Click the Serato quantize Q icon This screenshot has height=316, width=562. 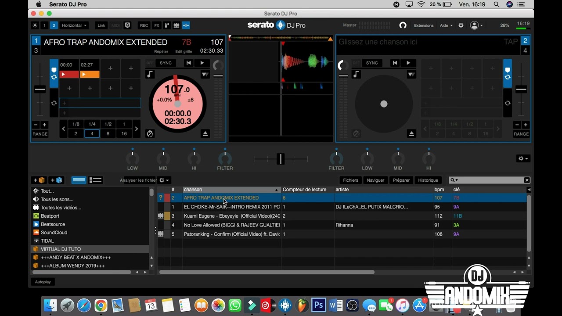pyautogui.click(x=127, y=25)
